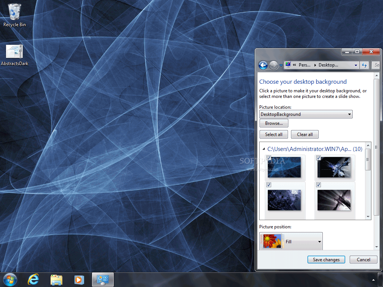Click the Pers... breadcrumb segment
Viewport: 383px width, 287px height.
pyautogui.click(x=304, y=65)
